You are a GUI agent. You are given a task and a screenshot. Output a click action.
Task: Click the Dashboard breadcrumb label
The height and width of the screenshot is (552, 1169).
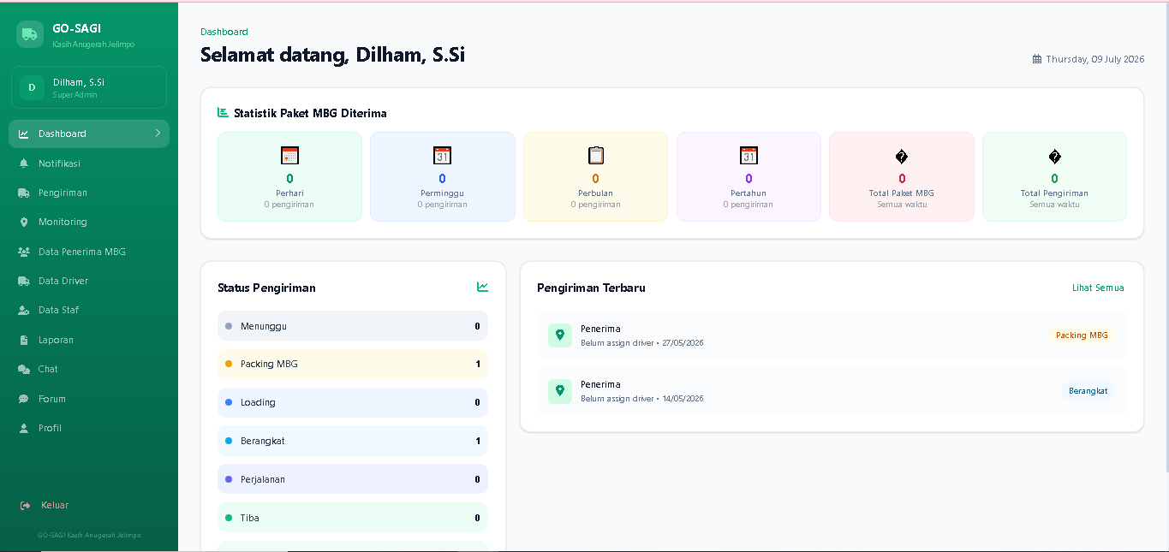(x=224, y=32)
